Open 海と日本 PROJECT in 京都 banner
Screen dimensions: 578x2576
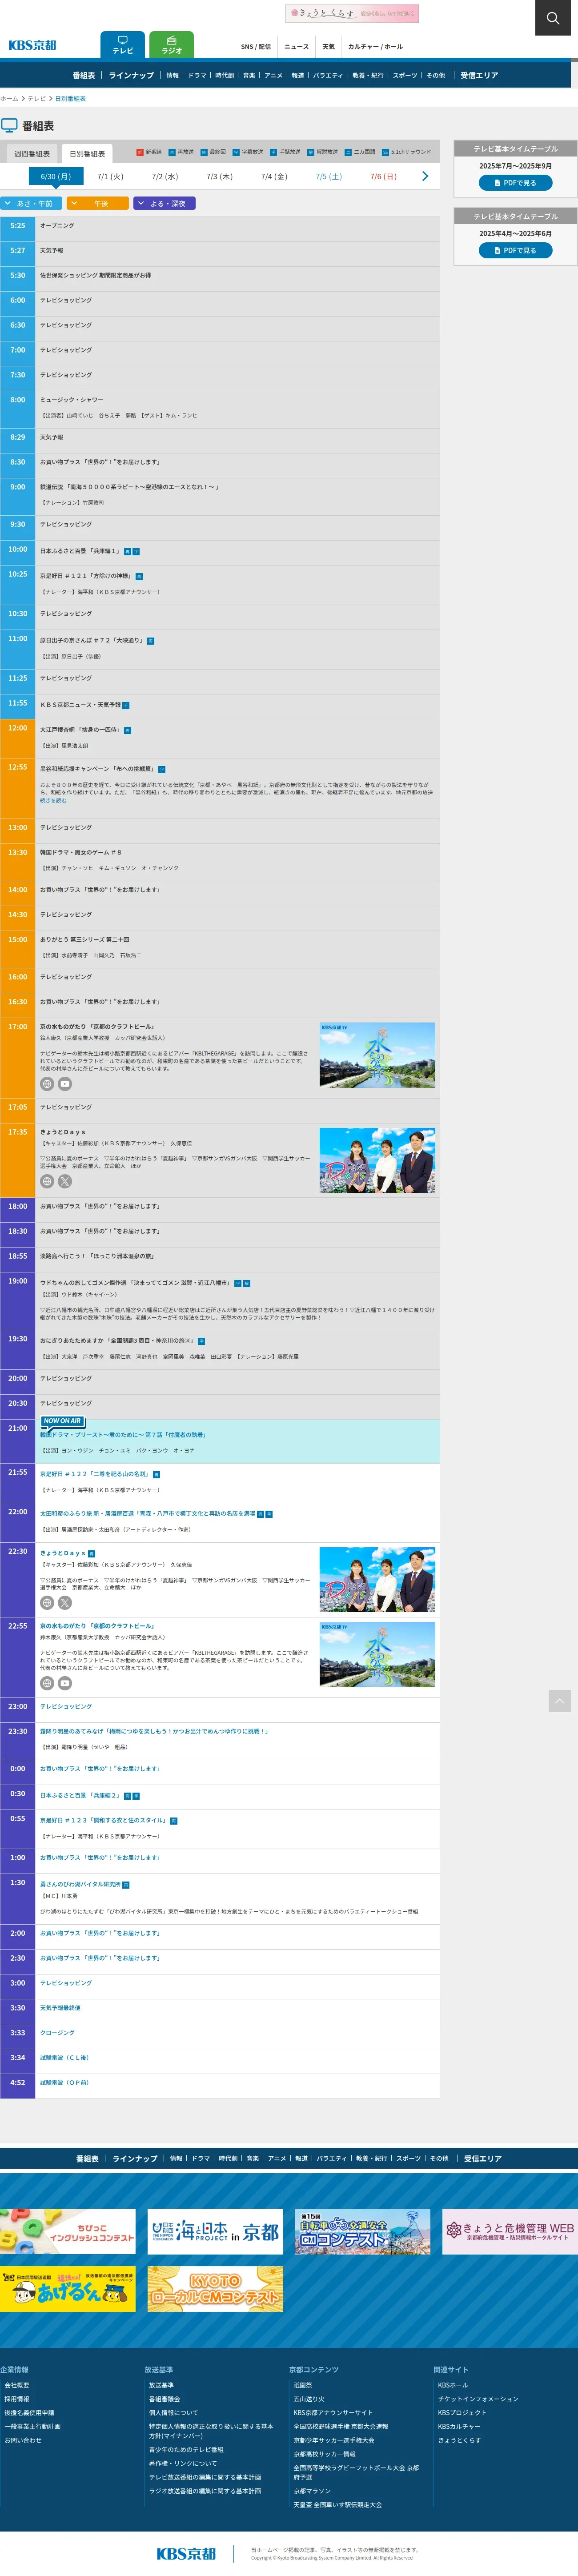215,2232
